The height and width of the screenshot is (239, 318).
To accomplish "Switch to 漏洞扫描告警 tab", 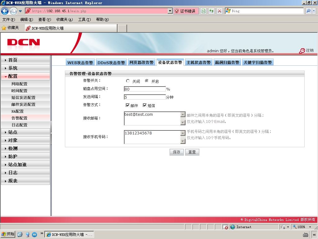I will [227, 62].
